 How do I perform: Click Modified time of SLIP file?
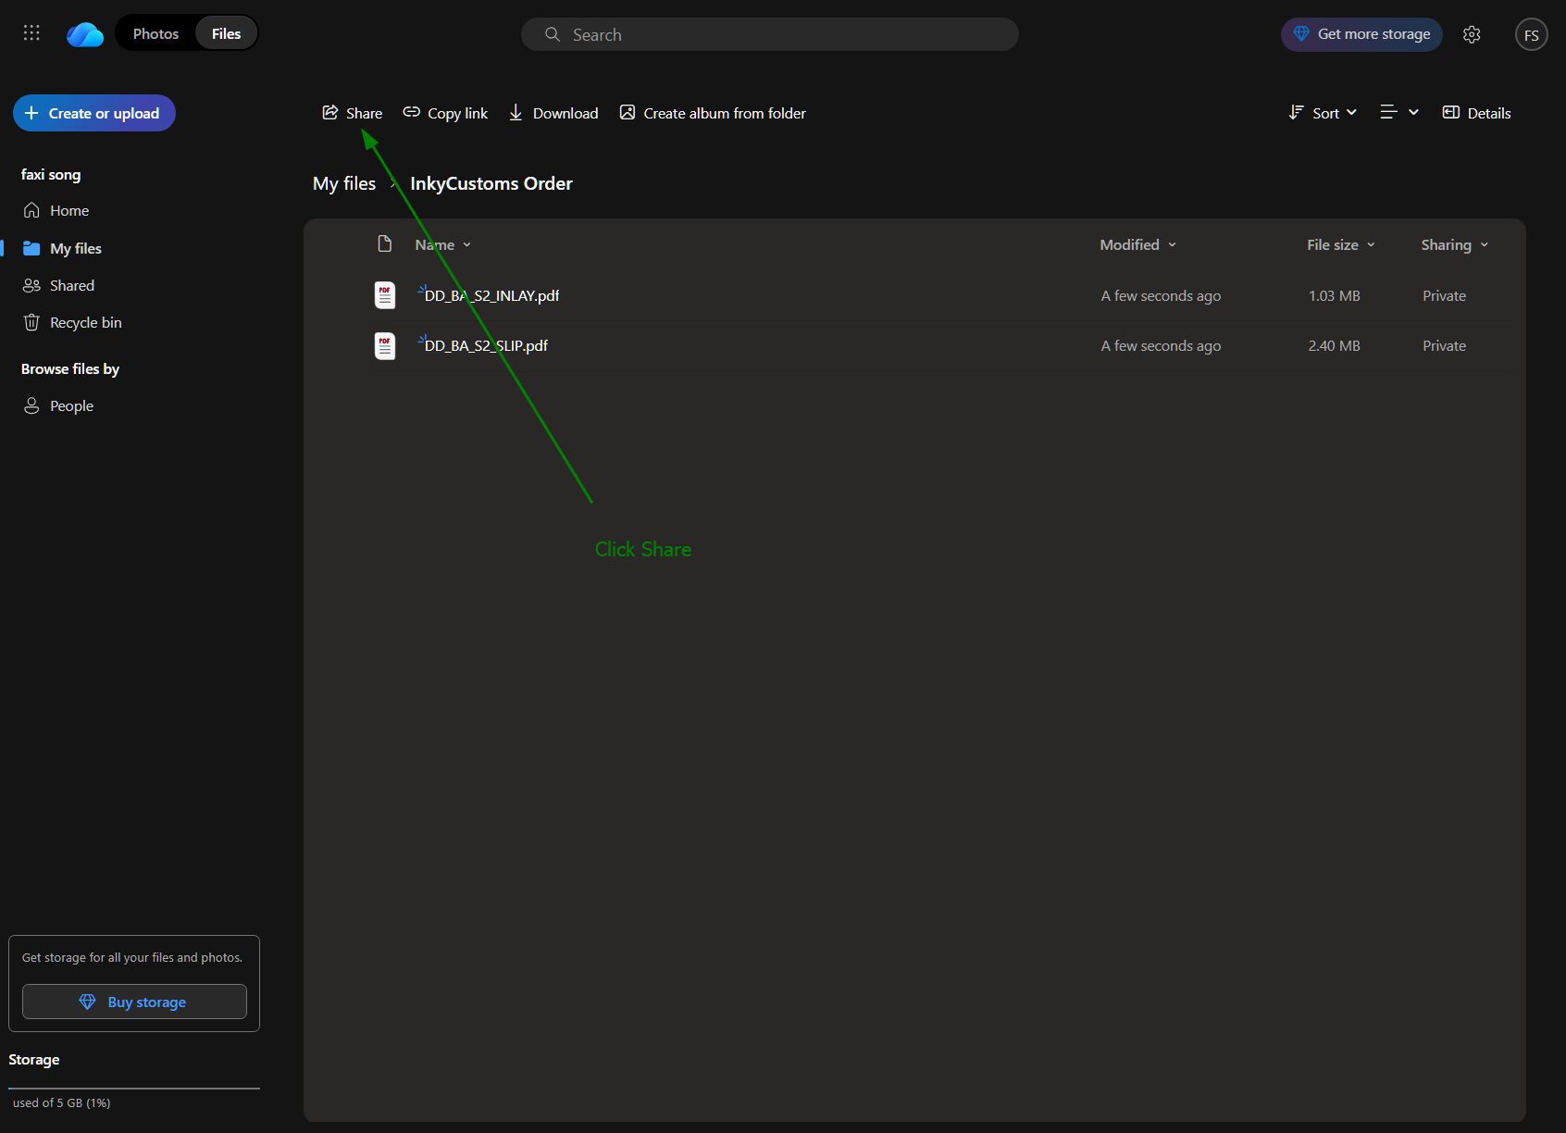1161,345
